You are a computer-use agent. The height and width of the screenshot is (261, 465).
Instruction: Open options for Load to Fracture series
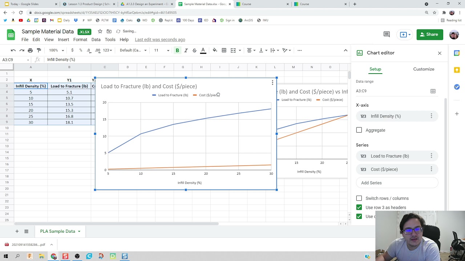[431, 156]
